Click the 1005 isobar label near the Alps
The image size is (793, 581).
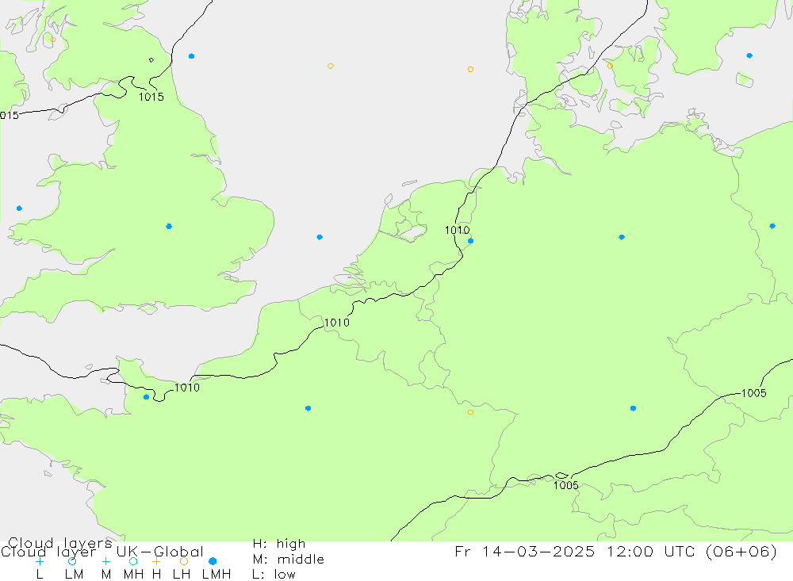(566, 485)
